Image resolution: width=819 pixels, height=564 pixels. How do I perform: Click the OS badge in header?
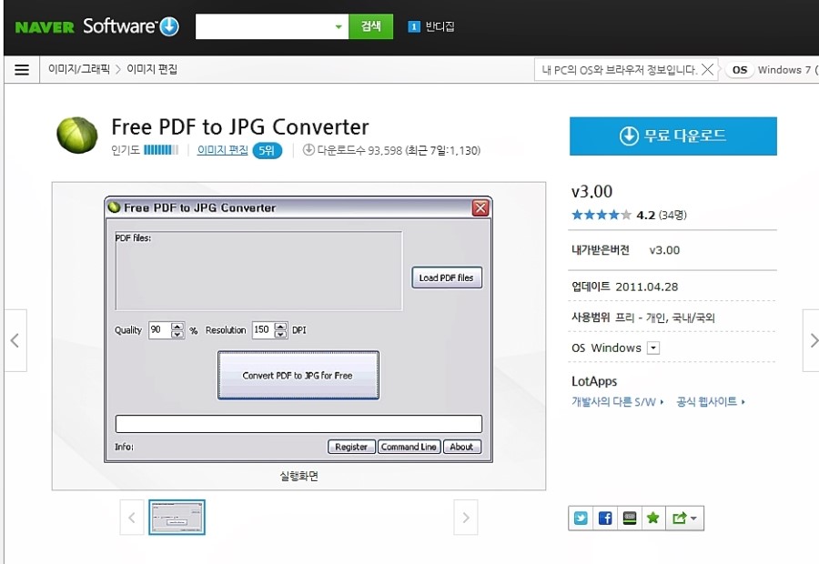(740, 69)
